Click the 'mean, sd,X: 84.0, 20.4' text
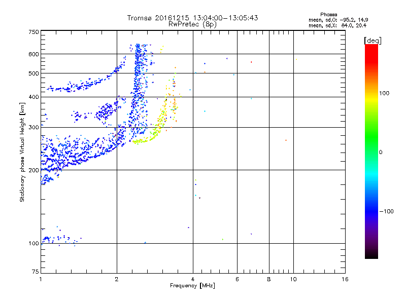The width and height of the screenshot is (406, 304). pos(337,25)
